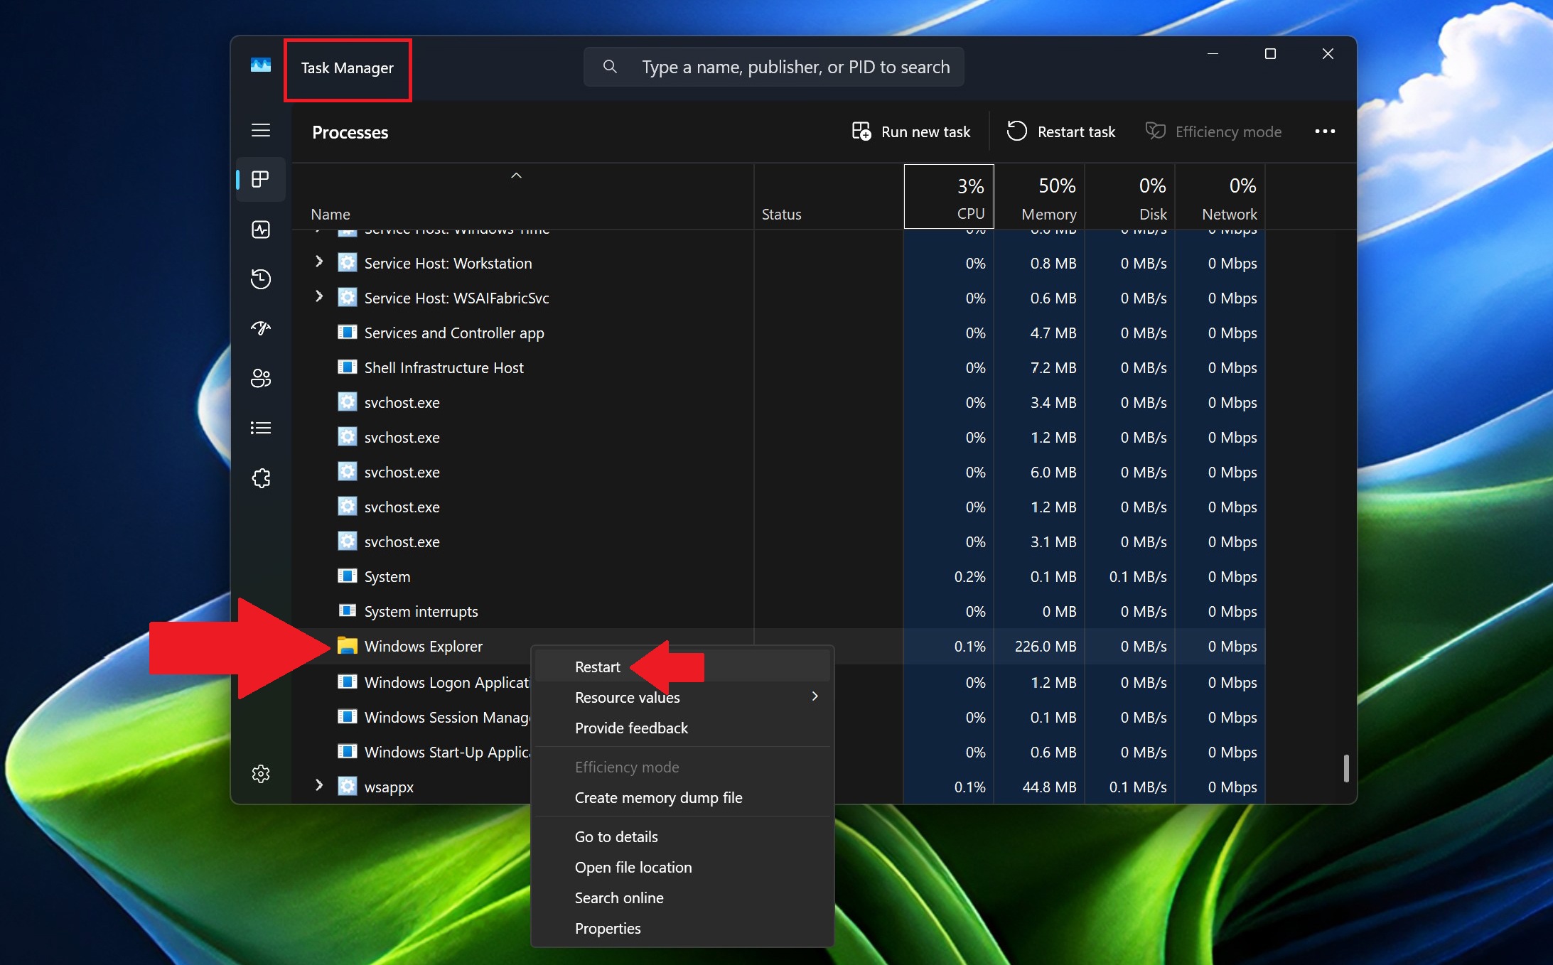Screen dimensions: 1553x965
Task: Collapse the sort chevron above Name column
Action: coord(517,176)
